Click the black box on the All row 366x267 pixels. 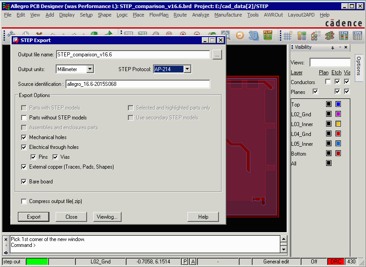coord(329,163)
